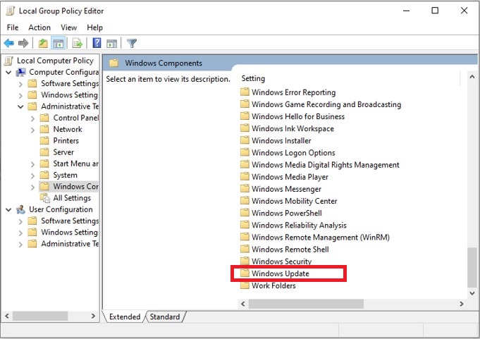Select Network node in tree
Image resolution: width=480 pixels, height=339 pixels.
(x=68, y=129)
